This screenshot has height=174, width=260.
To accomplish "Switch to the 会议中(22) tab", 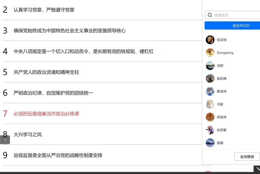I will pyautogui.click(x=232, y=25).
